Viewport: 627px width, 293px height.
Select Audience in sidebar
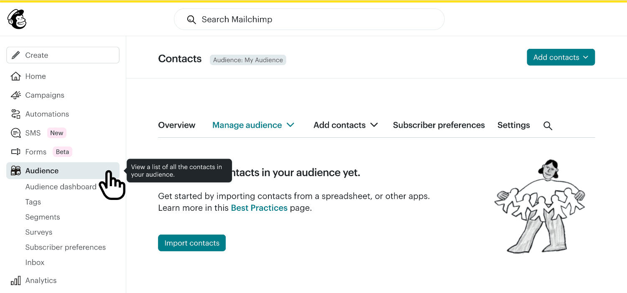pos(63,171)
